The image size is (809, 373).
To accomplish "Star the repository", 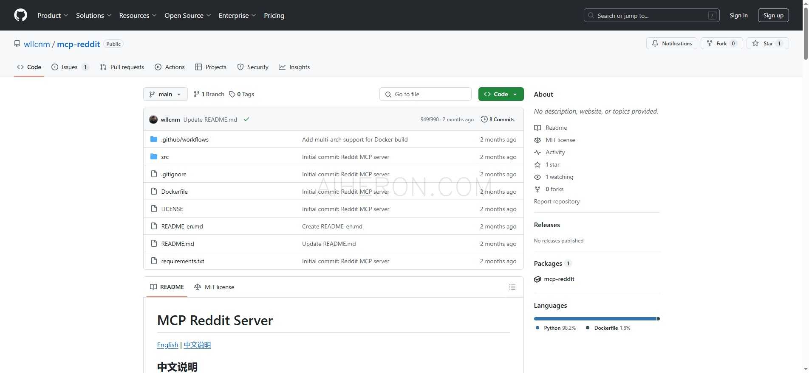I will click(x=768, y=43).
